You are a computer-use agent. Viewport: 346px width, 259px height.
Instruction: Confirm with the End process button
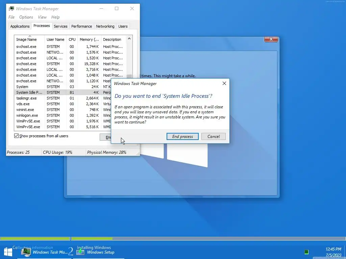182,137
